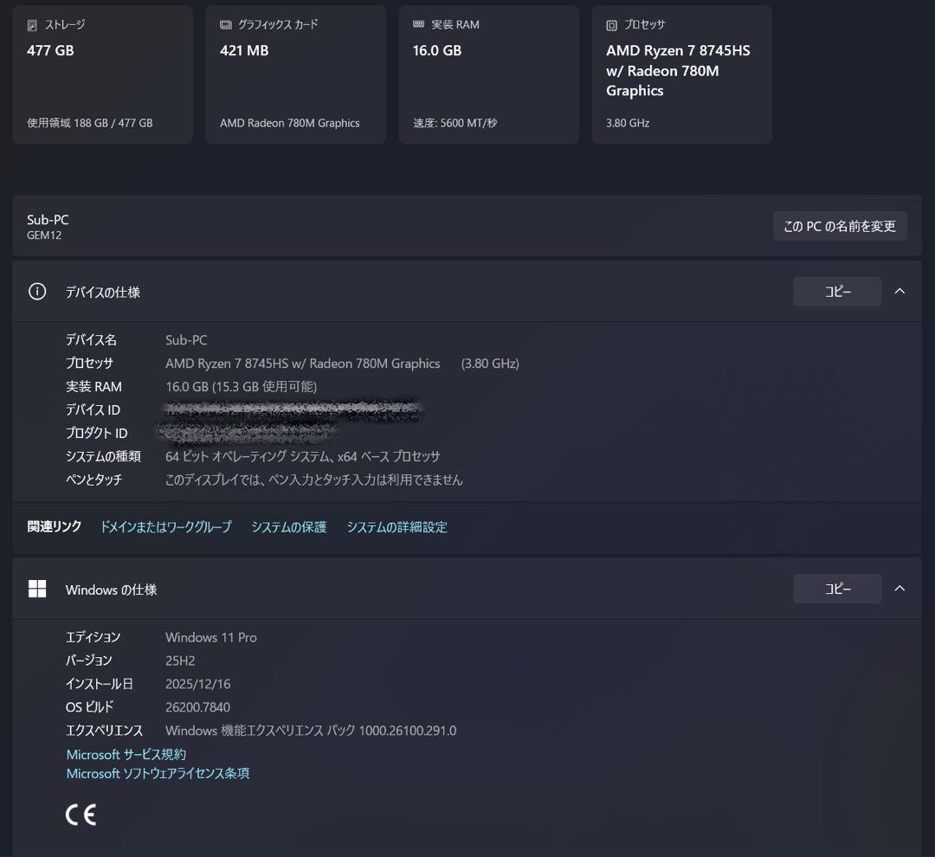Click the エクスペリエンス label
The width and height of the screenshot is (935, 857).
click(x=105, y=731)
